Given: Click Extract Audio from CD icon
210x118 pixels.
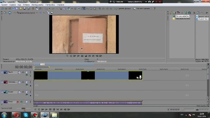Looking at the screenshot, I should (x=186, y=13).
